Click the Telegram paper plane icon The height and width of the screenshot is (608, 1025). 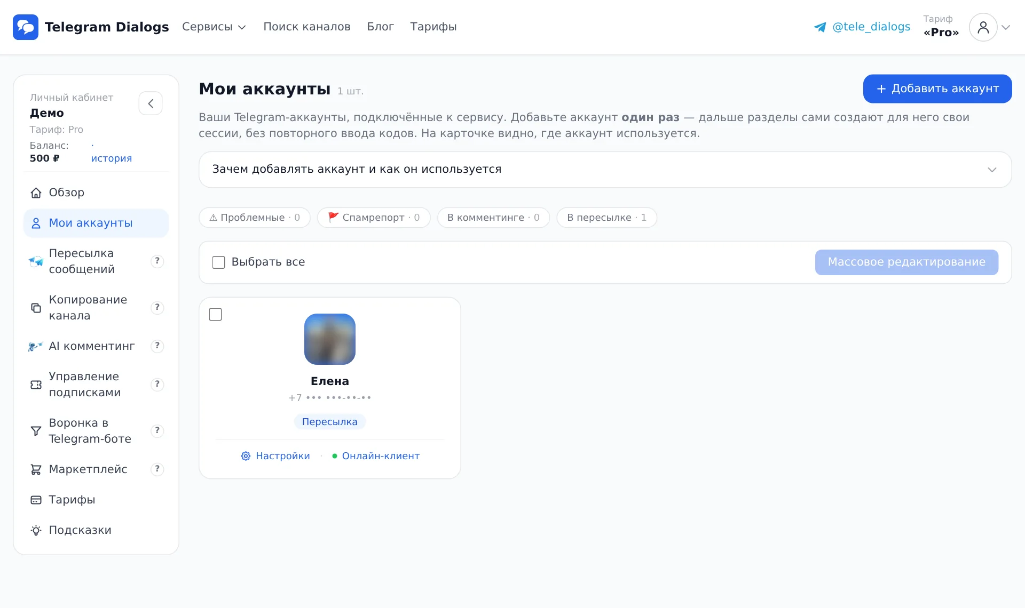pyautogui.click(x=820, y=27)
